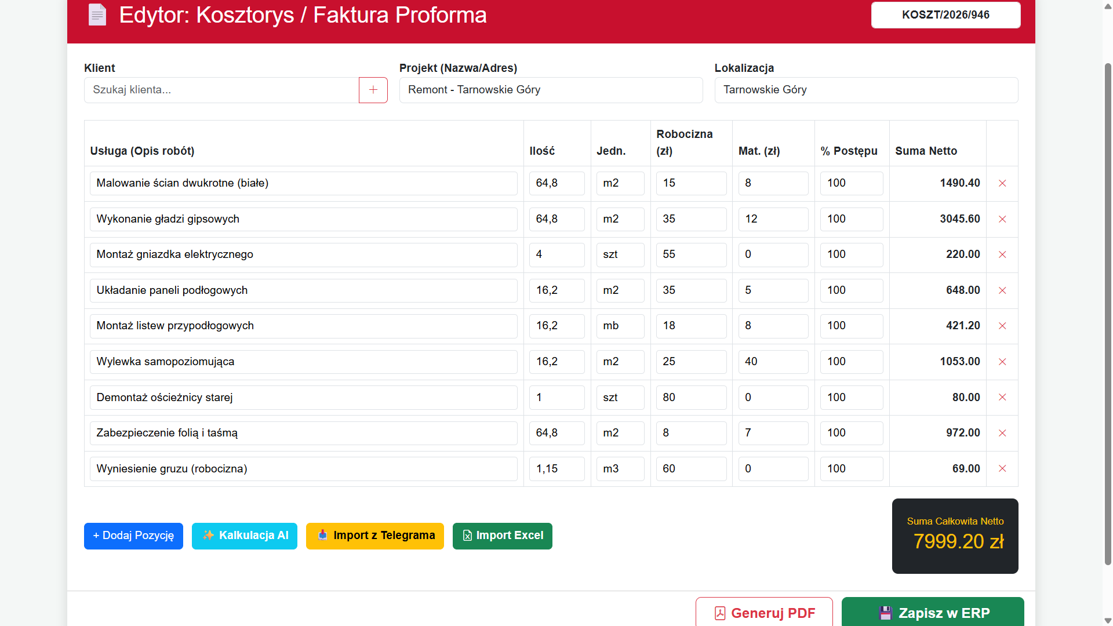
Task: Edit quantity for Malowanie ścian row
Action: [557, 183]
